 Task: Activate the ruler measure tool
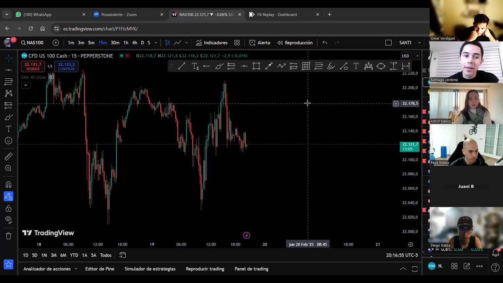tap(9, 156)
